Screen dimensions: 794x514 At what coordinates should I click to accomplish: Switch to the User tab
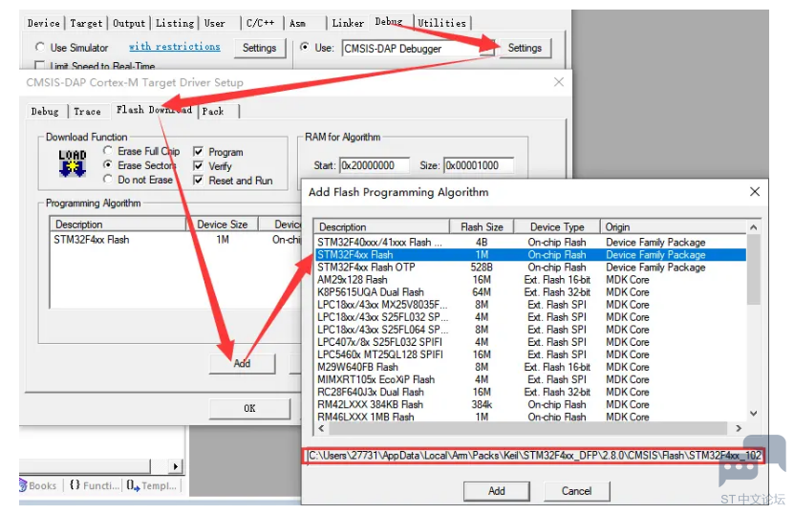[215, 23]
